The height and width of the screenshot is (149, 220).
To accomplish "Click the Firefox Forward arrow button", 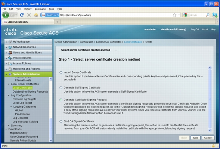I will (12, 15).
